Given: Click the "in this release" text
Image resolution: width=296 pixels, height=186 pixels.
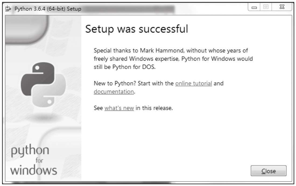Looking at the screenshot, I should pyautogui.click(x=154, y=108).
